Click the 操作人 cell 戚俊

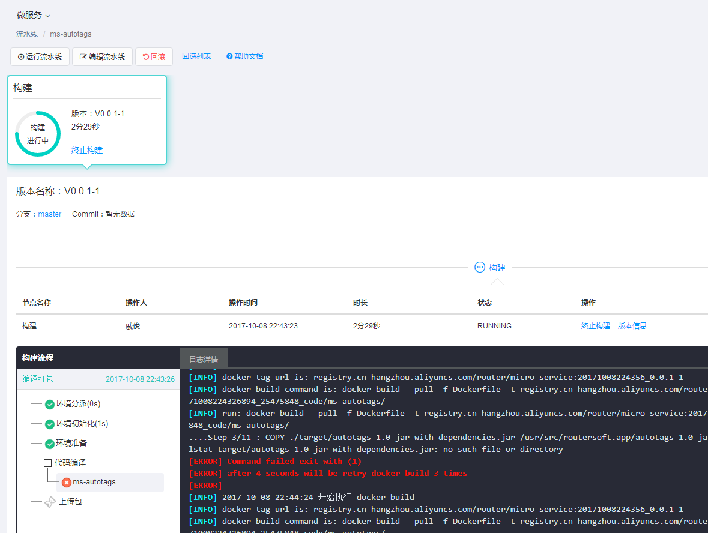[x=133, y=326]
